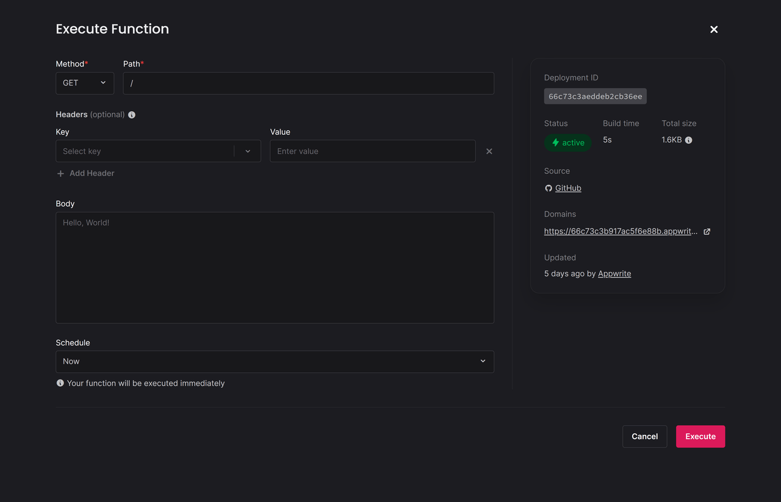Remove the header row with X icon

point(489,151)
